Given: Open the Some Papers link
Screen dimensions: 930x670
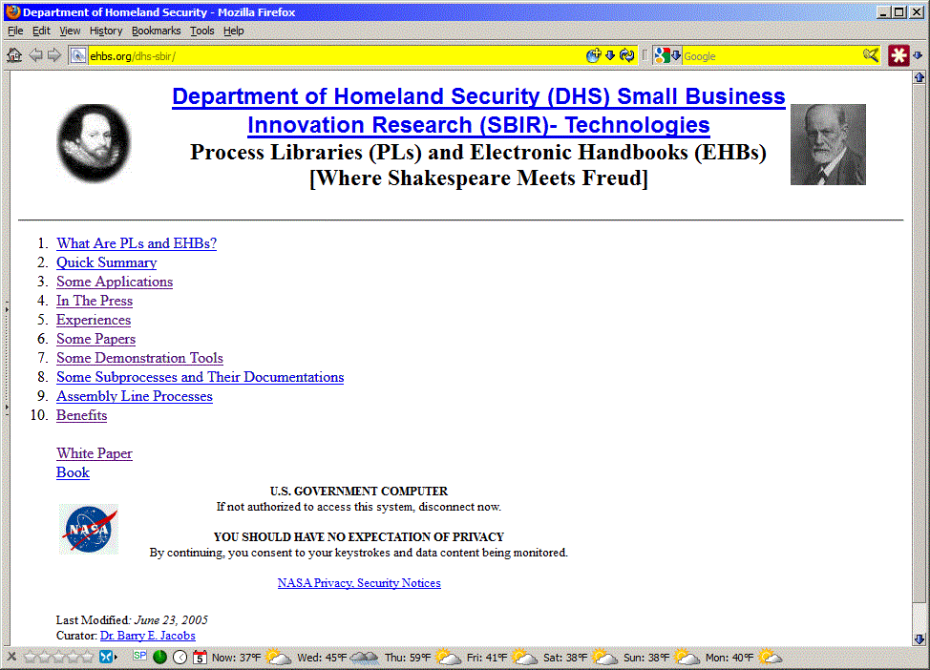Looking at the screenshot, I should coord(95,339).
